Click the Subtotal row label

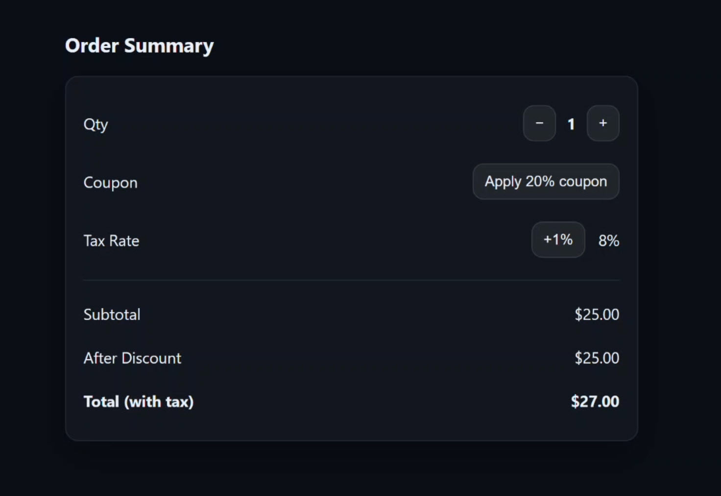(x=112, y=315)
